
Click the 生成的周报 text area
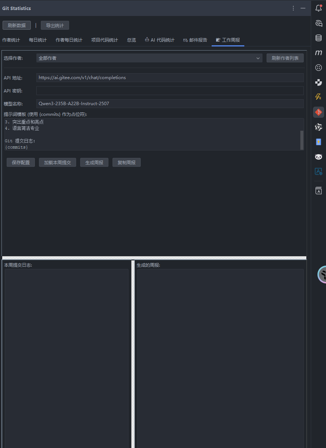click(220, 358)
